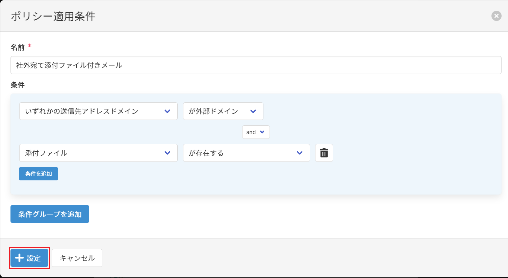Click the chevron arrow beside が外部ドメイン
Screen dimensions: 508x278
coord(253,111)
